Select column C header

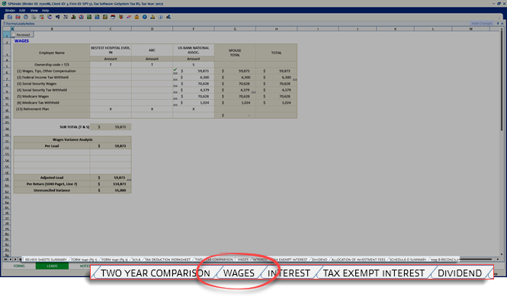coord(111,29)
